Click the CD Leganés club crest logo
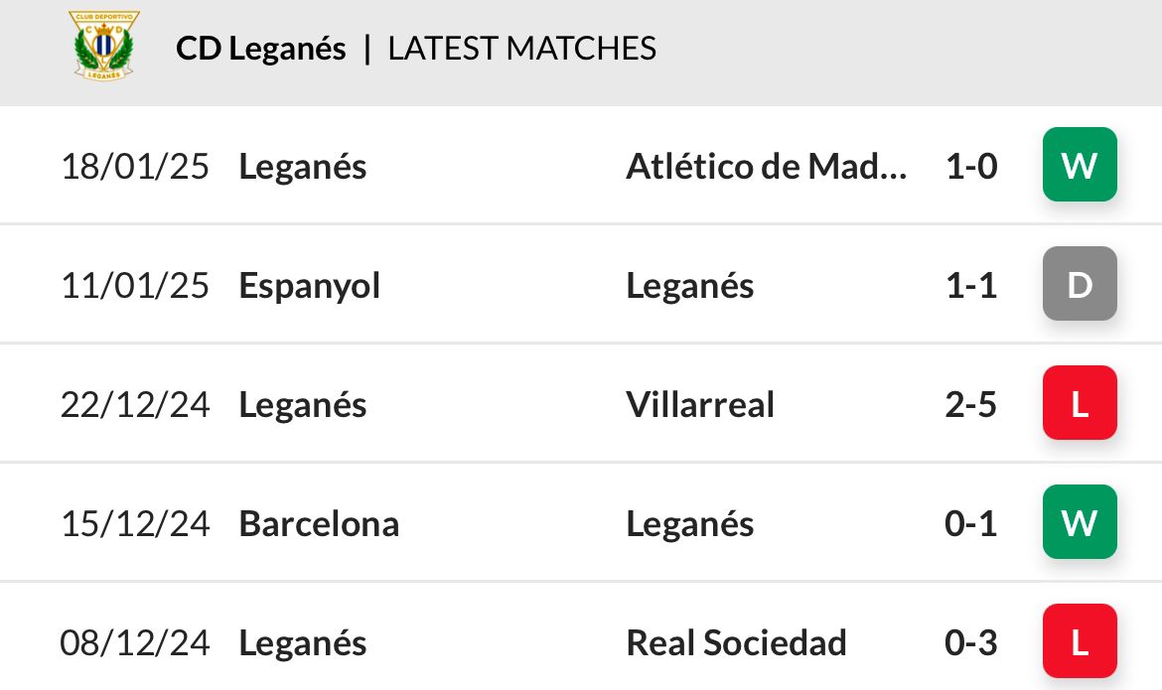 point(103,46)
